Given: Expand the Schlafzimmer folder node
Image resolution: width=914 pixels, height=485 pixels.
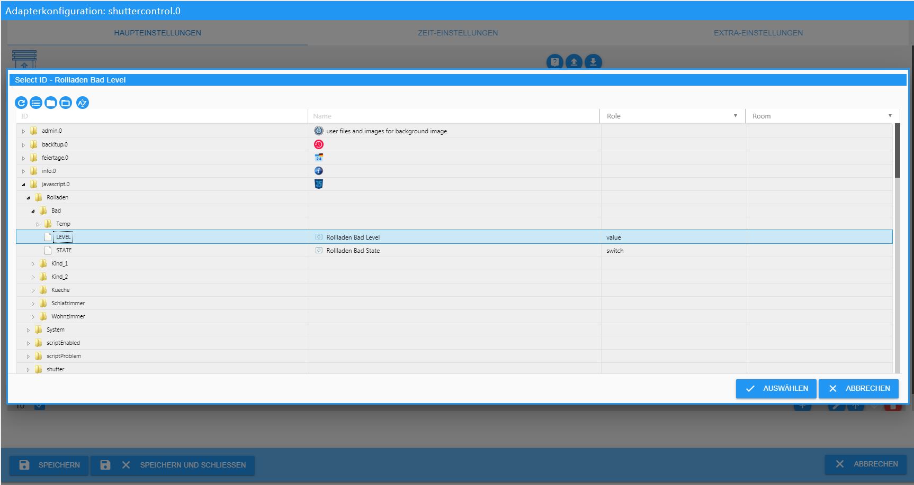Looking at the screenshot, I should tap(33, 304).
